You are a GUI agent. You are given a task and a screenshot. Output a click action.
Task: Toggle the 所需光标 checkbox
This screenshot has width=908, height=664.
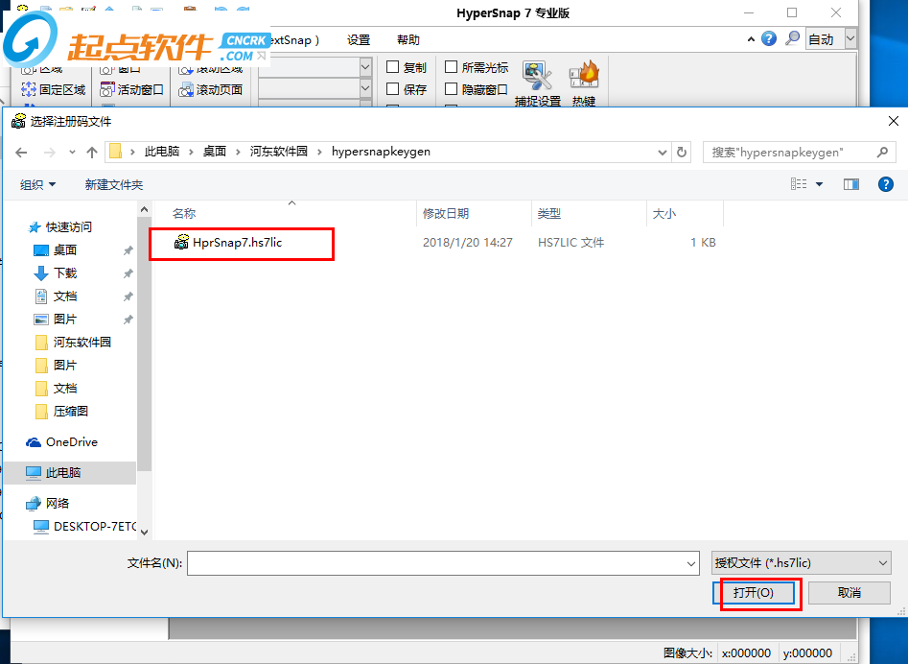click(x=451, y=67)
